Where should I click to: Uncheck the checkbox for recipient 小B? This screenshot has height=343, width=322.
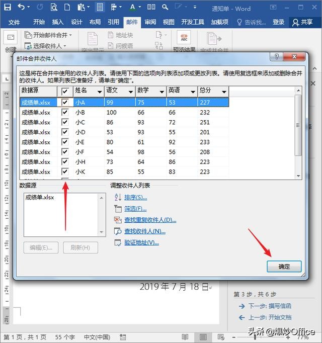pyautogui.click(x=65, y=112)
